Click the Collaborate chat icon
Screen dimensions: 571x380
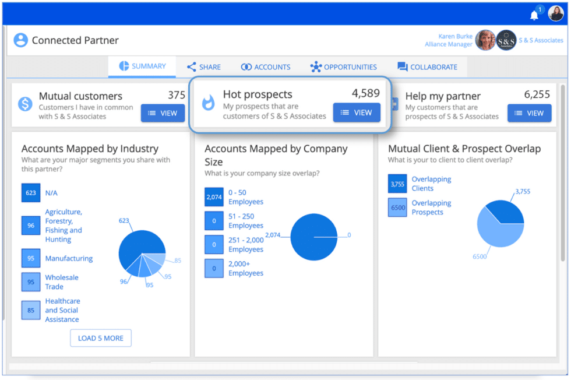[401, 66]
